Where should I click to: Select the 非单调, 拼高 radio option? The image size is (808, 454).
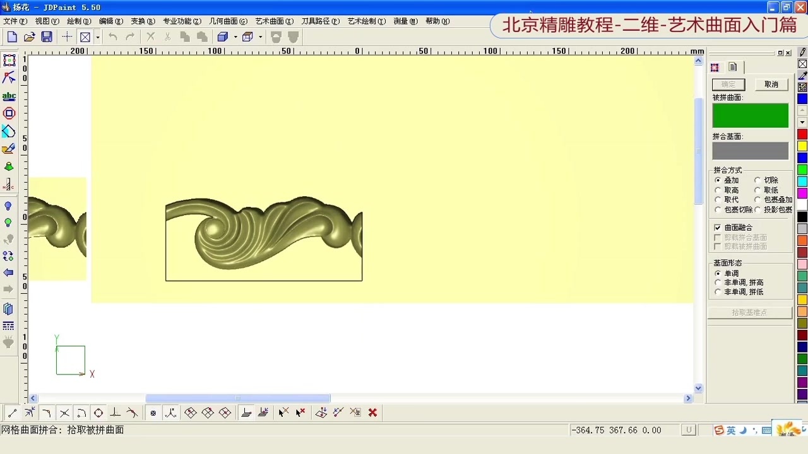718,282
